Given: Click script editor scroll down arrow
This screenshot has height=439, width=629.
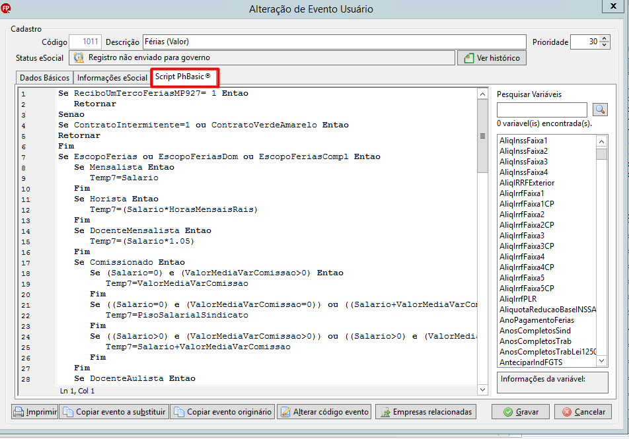Looking at the screenshot, I should click(482, 389).
